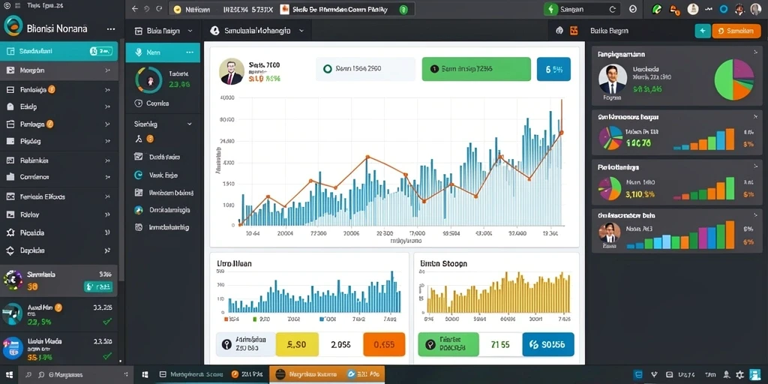The height and width of the screenshot is (384, 768).
Task: Click the blue circle icon near the user avatar
Action: 724,9
